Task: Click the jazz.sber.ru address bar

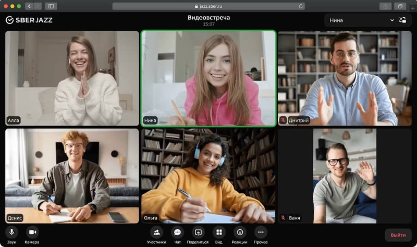Action: click(x=208, y=6)
